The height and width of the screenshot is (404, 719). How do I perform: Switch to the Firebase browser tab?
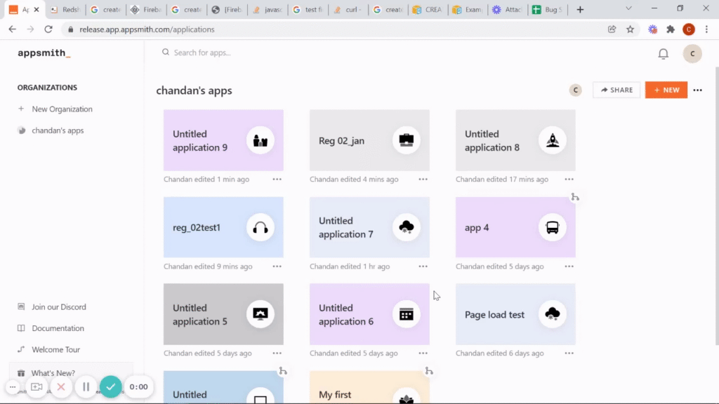coord(146,9)
